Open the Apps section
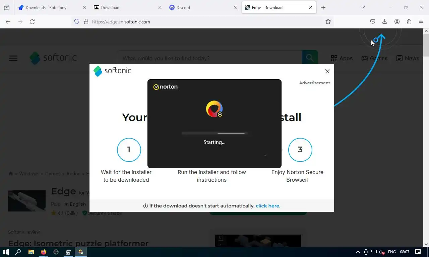The width and height of the screenshot is (429, 257). [342, 58]
